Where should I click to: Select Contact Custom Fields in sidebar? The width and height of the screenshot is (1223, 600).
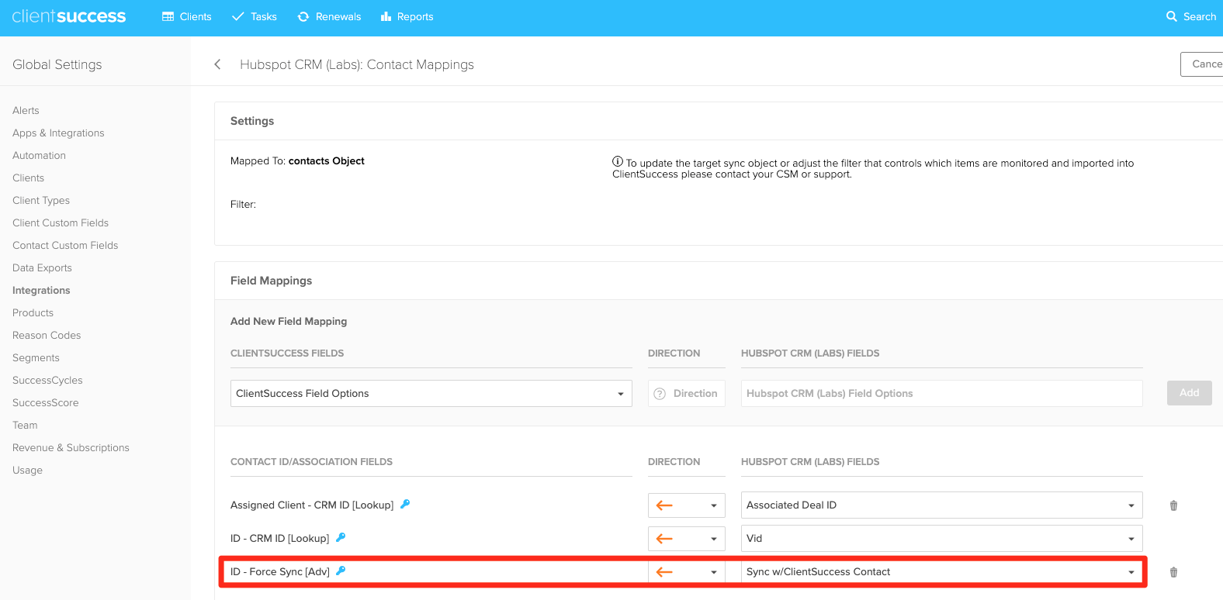coord(65,245)
